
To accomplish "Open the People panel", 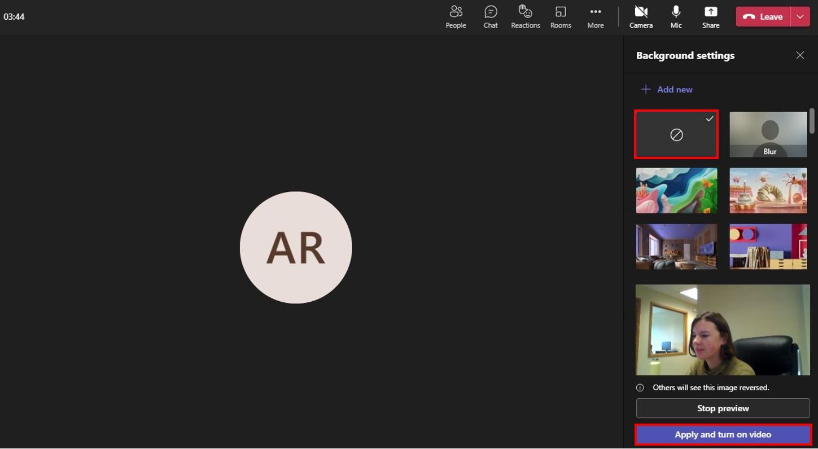I will [456, 17].
